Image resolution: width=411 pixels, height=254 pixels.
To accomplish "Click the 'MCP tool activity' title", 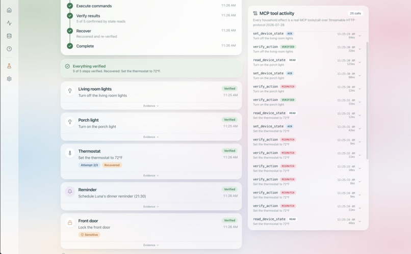I will tap(277, 13).
